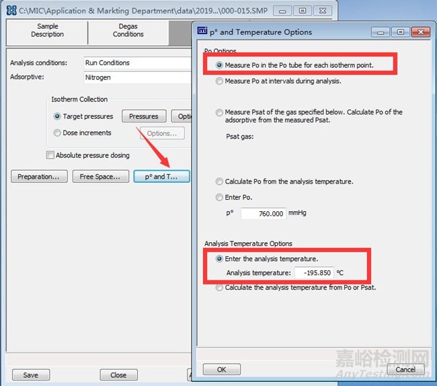Click the SMP file window title icon
437x386 pixels.
click(11, 11)
